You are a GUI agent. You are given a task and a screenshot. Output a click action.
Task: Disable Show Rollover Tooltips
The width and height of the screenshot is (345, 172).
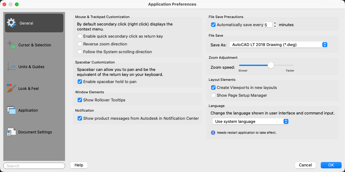coord(80,100)
